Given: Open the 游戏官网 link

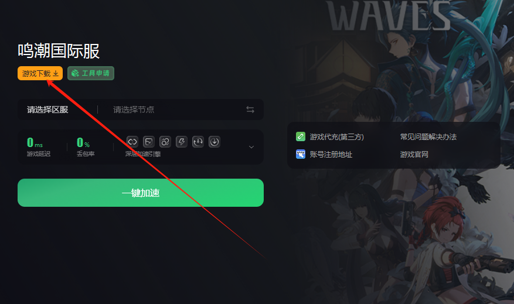Looking at the screenshot, I should pos(414,154).
